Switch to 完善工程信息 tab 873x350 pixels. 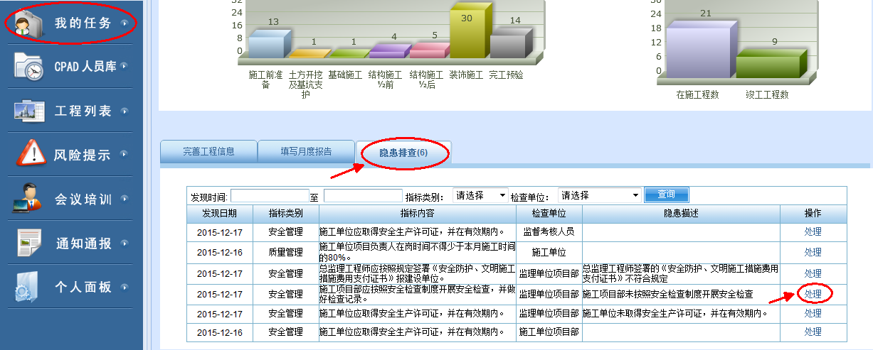(208, 151)
